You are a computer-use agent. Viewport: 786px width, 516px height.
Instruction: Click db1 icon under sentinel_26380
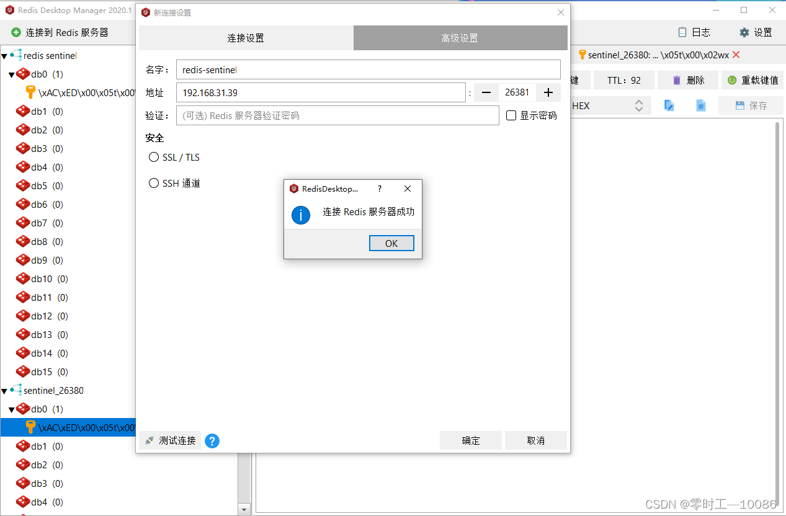pyautogui.click(x=23, y=446)
